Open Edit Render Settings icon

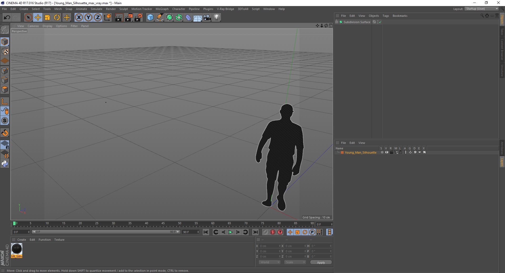138,18
